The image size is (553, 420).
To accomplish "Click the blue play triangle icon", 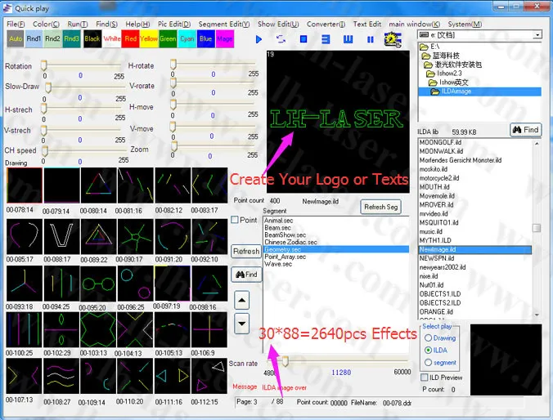I will [259, 39].
